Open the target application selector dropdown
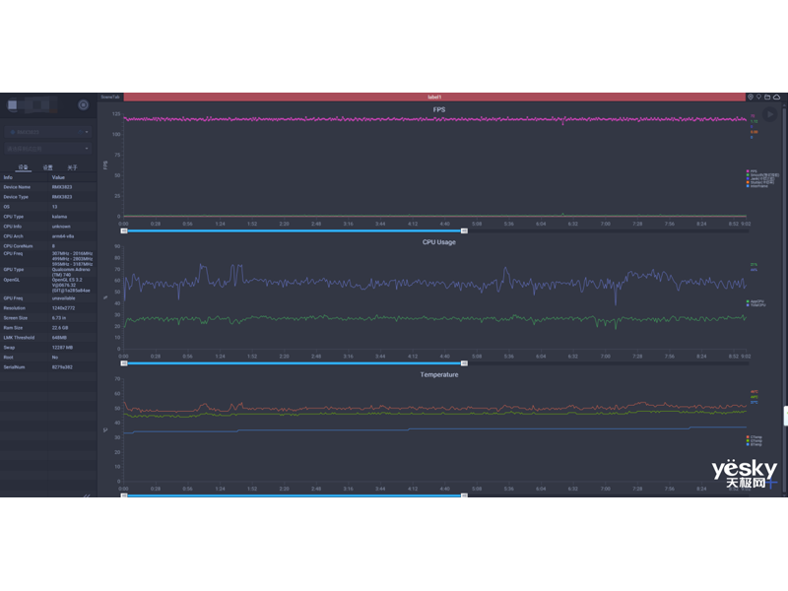Viewport: 788px width, 591px height. [48, 149]
